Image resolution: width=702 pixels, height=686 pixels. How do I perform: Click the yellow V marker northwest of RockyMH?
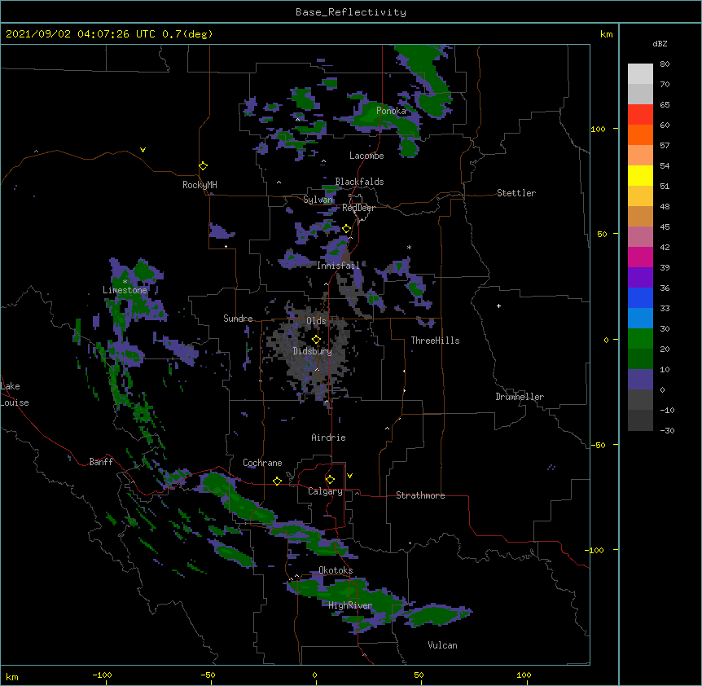coord(143,150)
